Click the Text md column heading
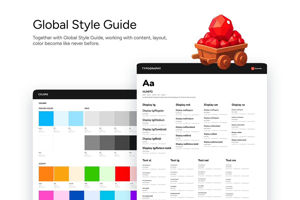 (203, 160)
